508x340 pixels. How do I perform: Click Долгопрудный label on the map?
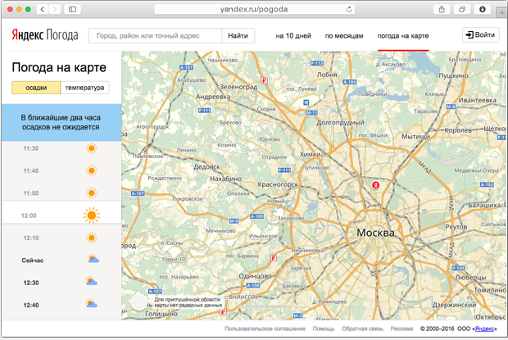(x=341, y=122)
